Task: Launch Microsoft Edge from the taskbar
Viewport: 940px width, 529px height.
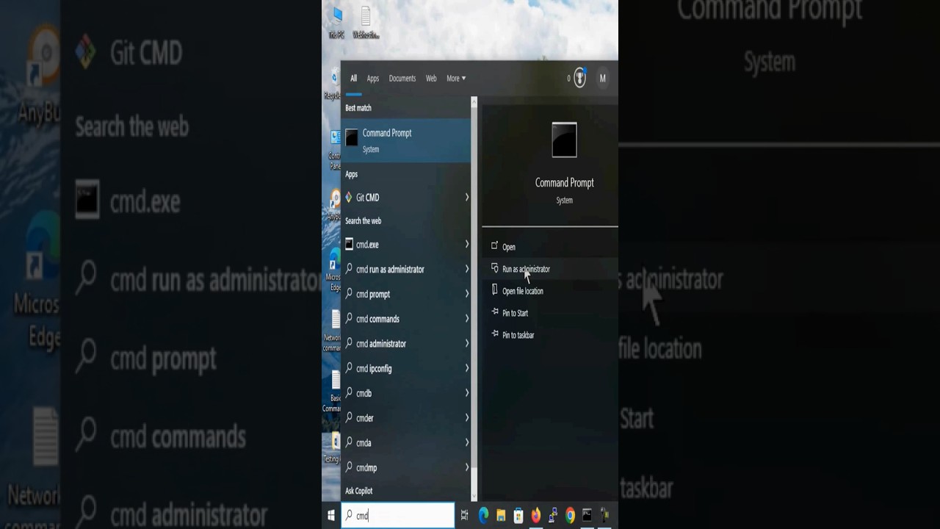Action: pyautogui.click(x=483, y=516)
